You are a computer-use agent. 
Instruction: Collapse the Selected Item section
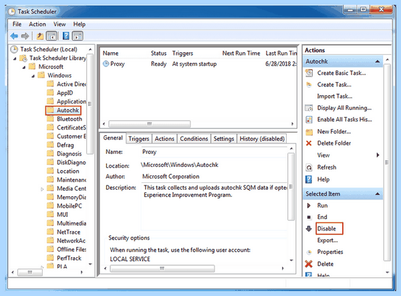[x=377, y=194]
